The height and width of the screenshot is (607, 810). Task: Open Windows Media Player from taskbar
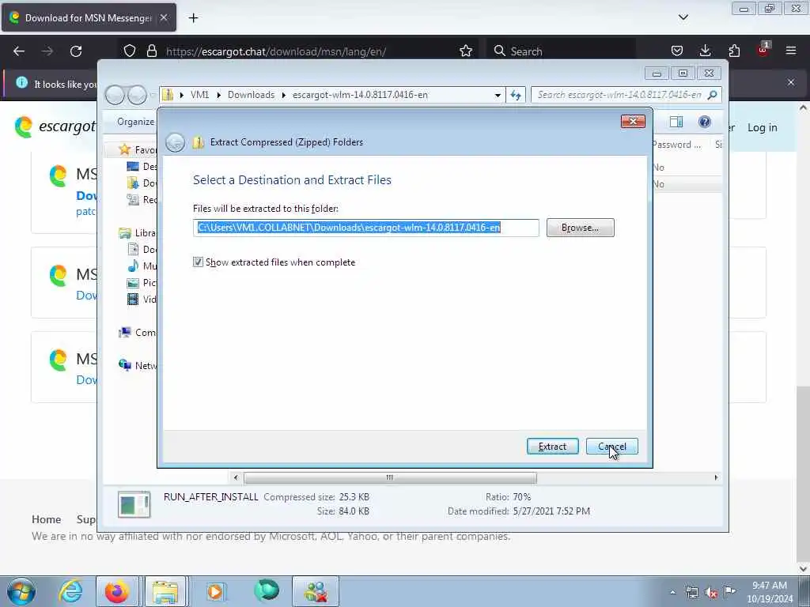coord(215,591)
